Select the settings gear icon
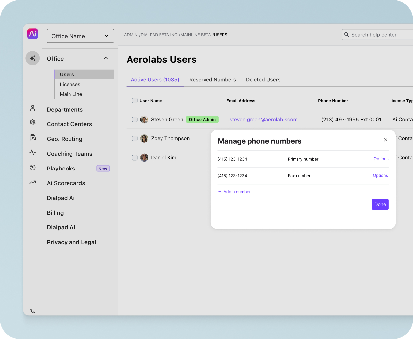This screenshot has height=339, width=413. click(32, 122)
